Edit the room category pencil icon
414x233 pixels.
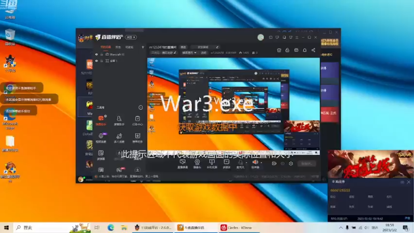pyautogui.click(x=175, y=53)
